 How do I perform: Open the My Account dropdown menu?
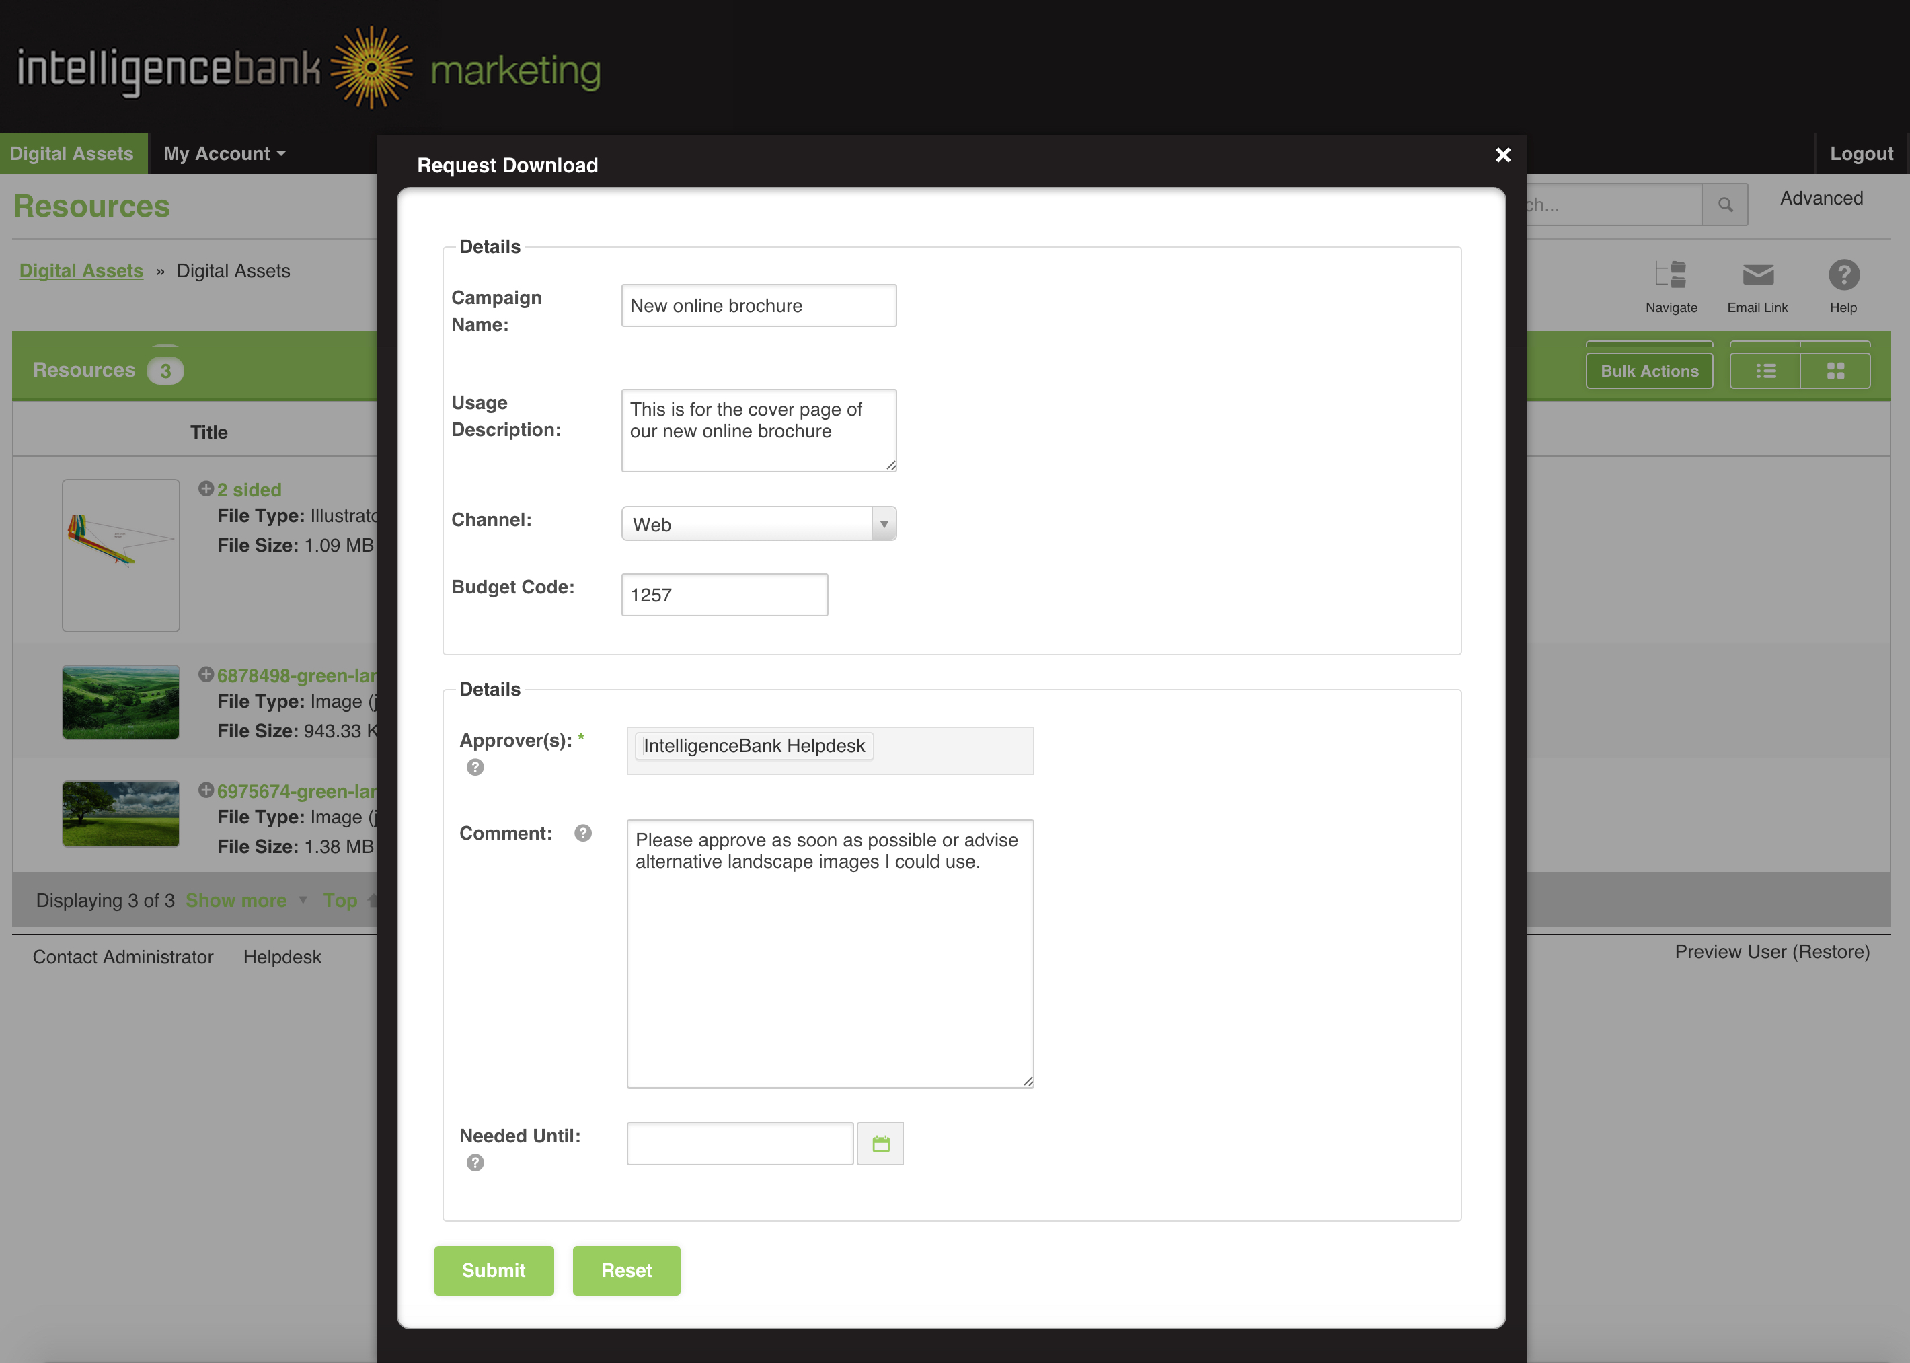(x=223, y=153)
